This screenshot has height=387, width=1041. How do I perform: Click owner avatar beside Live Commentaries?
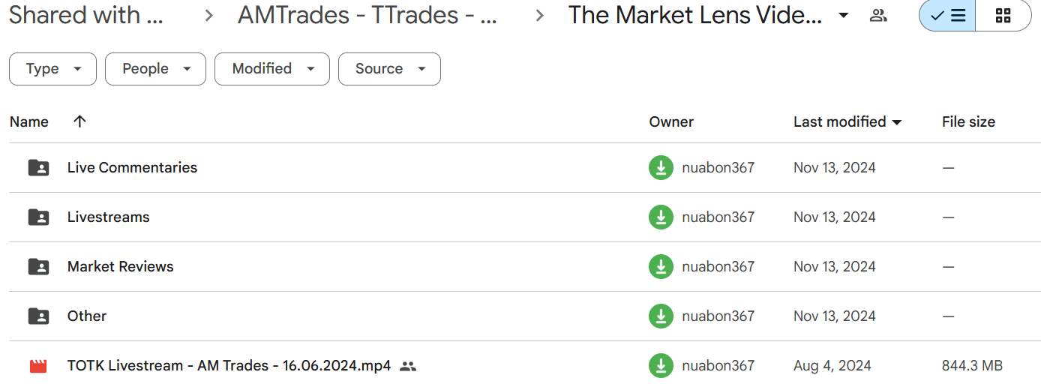(661, 168)
